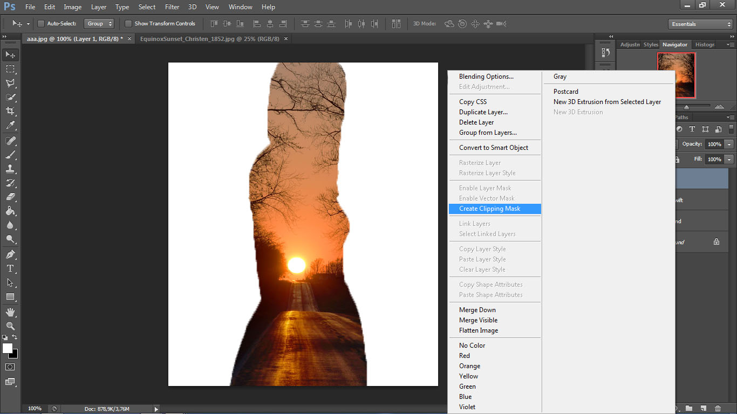Viewport: 737px width, 414px height.
Task: Select the Horizontal Type tool
Action: [10, 267]
